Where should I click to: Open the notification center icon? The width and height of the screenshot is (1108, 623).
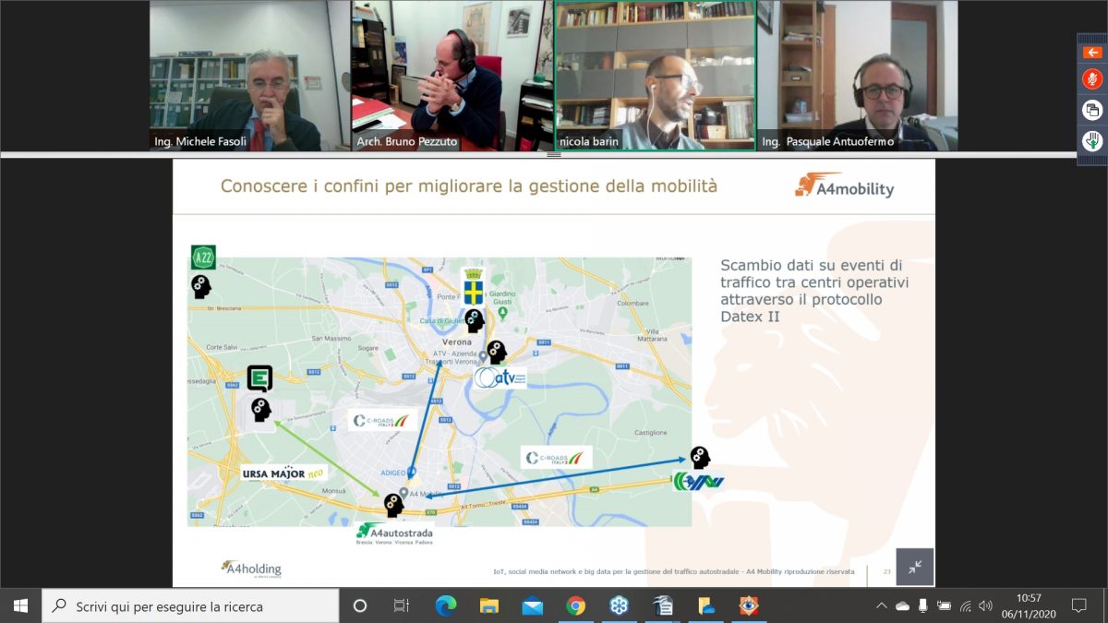(x=1078, y=606)
